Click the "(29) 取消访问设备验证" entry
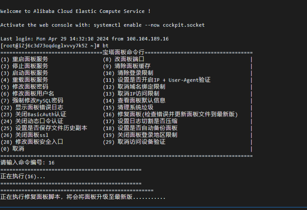 coord(134,142)
